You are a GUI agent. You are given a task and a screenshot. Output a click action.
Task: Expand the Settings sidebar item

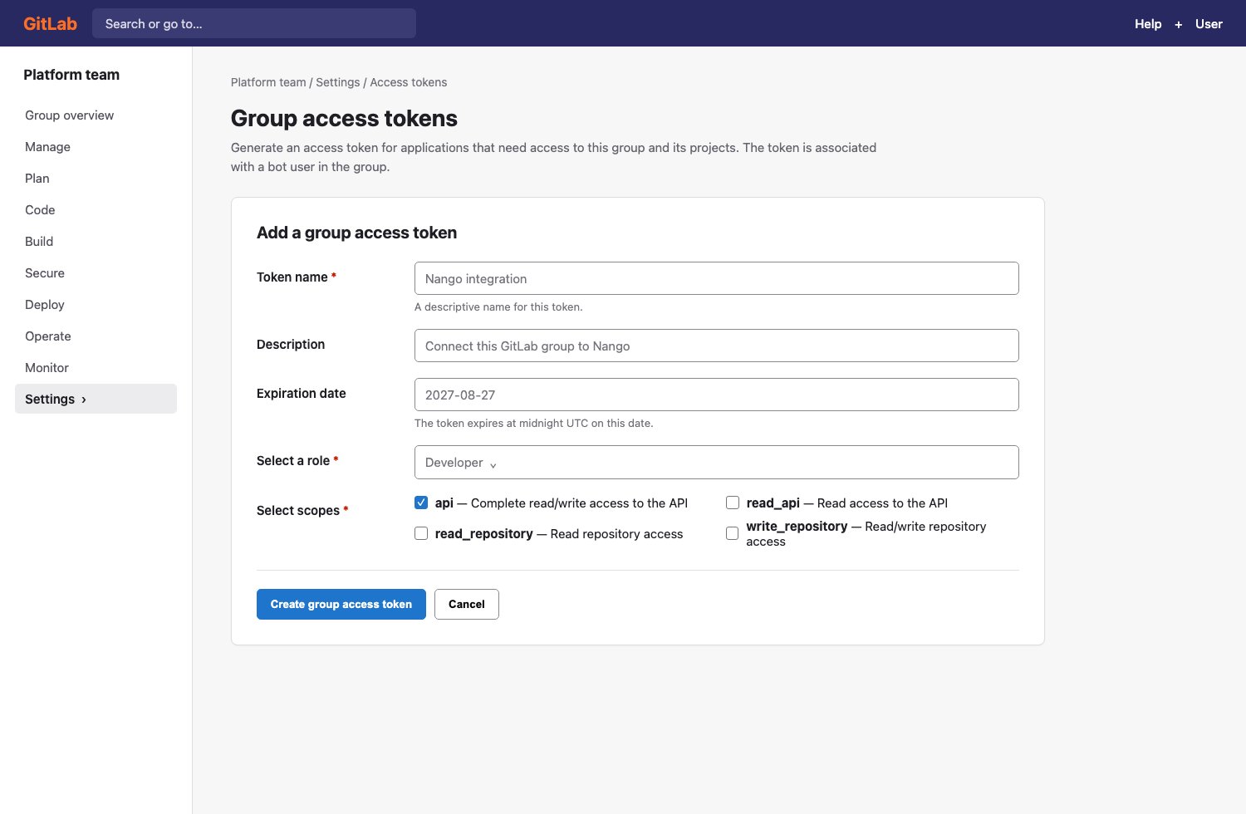96,399
